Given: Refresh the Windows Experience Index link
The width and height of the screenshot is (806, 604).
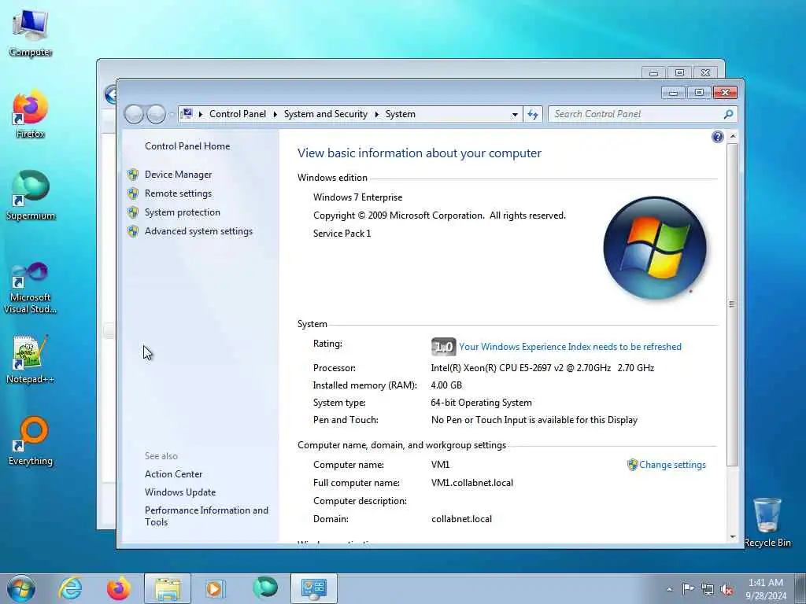Looking at the screenshot, I should [570, 347].
